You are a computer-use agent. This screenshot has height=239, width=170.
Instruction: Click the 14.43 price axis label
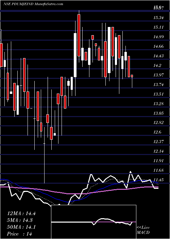(x=158, y=56)
